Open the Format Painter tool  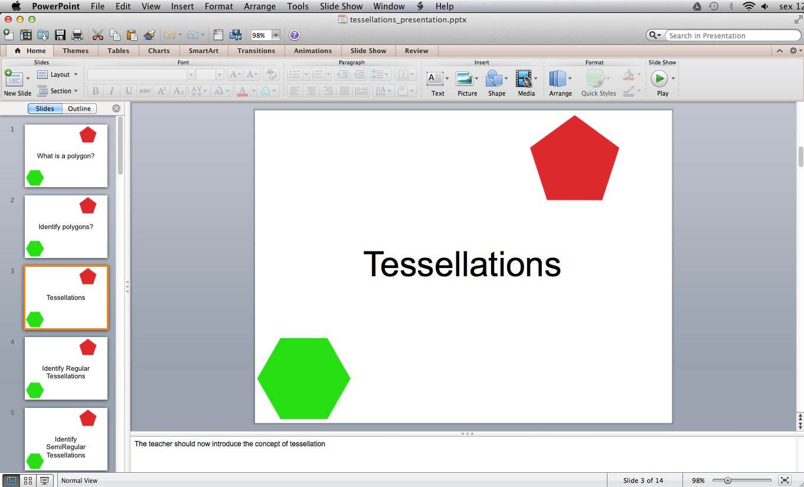coord(149,35)
